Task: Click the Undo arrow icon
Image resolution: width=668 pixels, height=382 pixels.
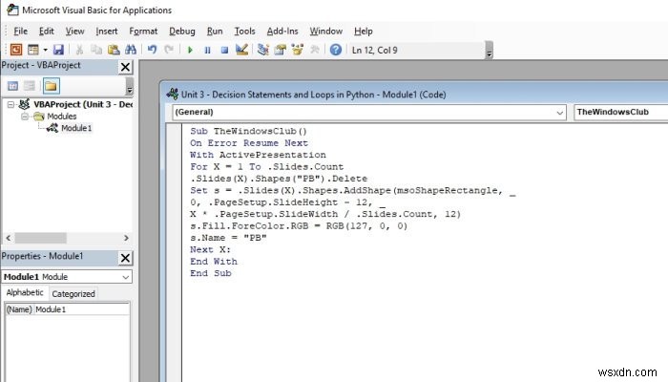Action: [152, 50]
